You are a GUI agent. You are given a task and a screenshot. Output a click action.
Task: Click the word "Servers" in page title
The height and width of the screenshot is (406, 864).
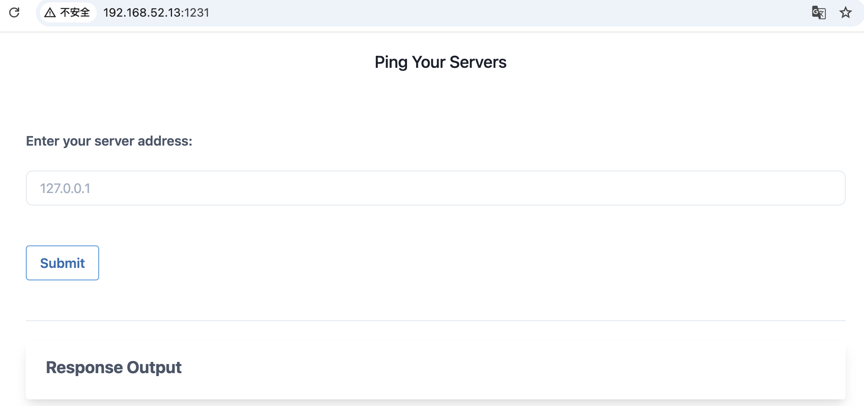(x=478, y=62)
